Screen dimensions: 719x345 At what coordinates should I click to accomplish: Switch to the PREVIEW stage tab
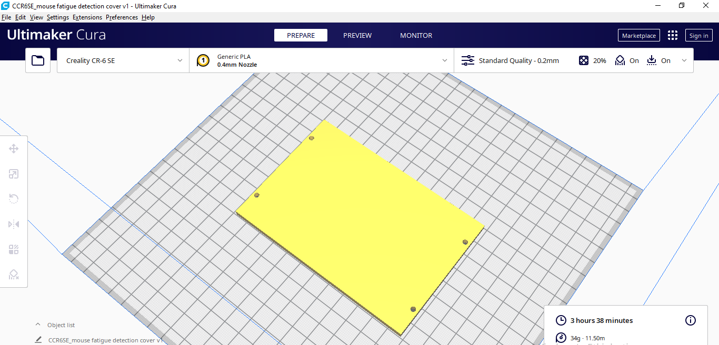pyautogui.click(x=357, y=35)
